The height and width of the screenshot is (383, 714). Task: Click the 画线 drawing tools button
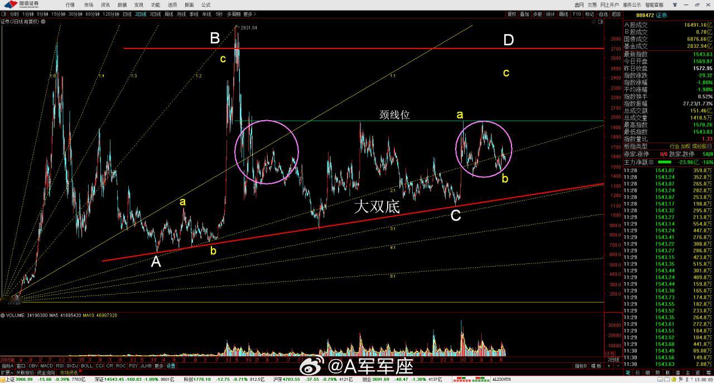click(563, 14)
